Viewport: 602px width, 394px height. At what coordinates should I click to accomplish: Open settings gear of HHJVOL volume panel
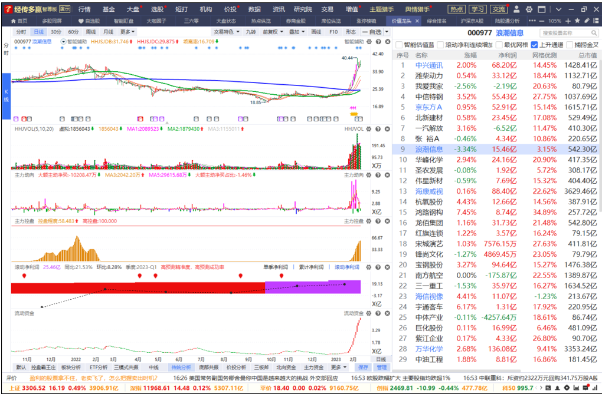369,129
